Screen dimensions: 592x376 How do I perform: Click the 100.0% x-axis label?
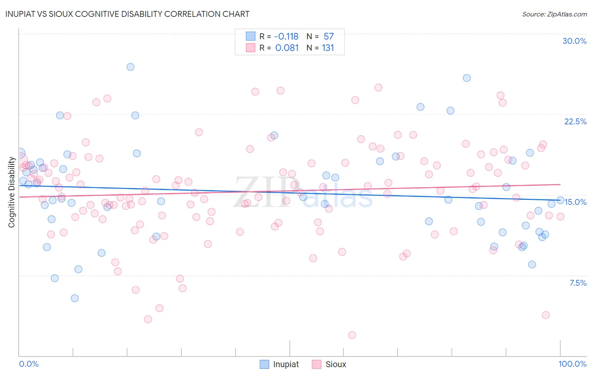(573, 364)
